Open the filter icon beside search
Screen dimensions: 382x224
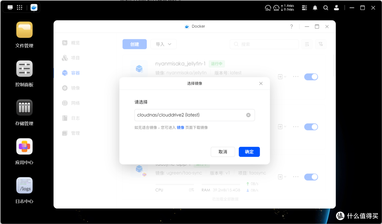coord(320,44)
